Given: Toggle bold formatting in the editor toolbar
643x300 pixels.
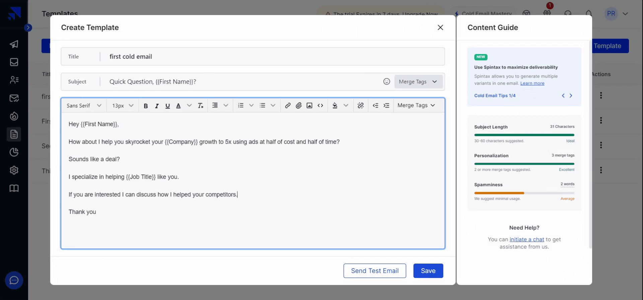Looking at the screenshot, I should 146,106.
